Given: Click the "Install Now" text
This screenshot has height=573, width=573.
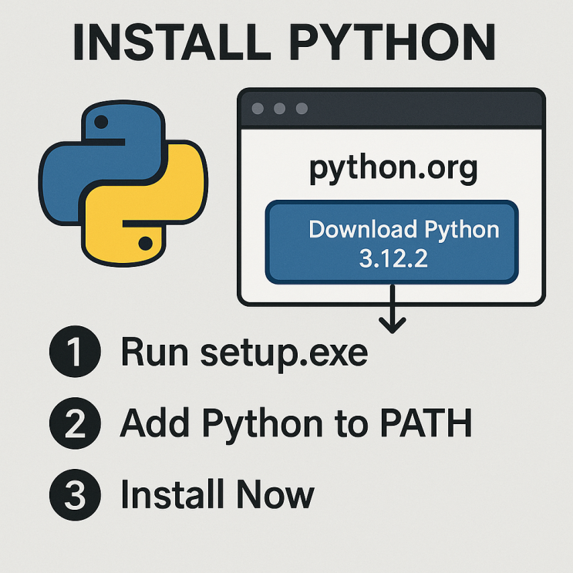Looking at the screenshot, I should 217,494.
